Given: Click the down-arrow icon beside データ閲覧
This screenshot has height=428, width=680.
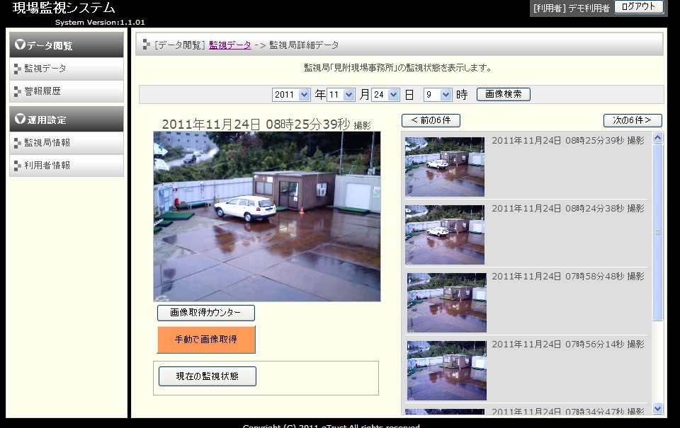Looking at the screenshot, I should tap(20, 44).
